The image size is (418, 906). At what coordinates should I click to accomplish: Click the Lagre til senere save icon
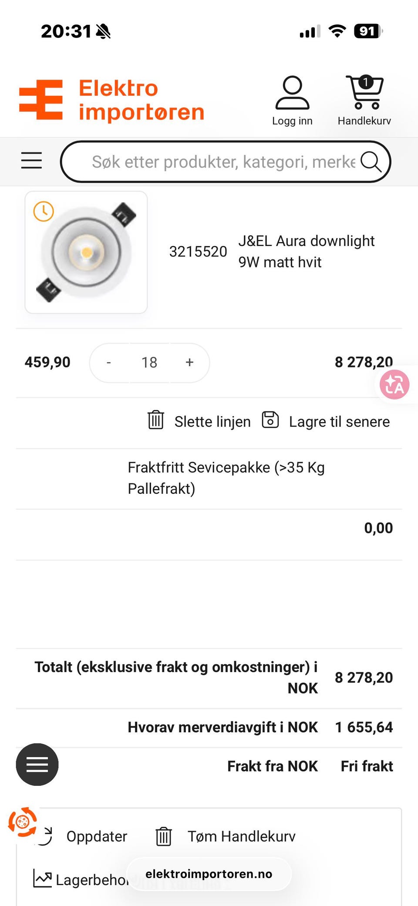(270, 420)
